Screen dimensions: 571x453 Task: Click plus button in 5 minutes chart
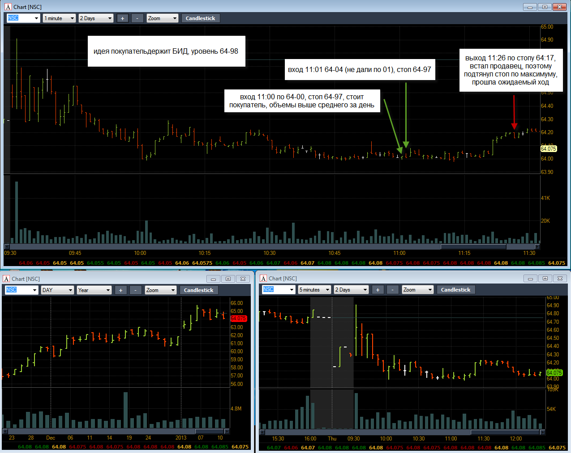tap(378, 290)
